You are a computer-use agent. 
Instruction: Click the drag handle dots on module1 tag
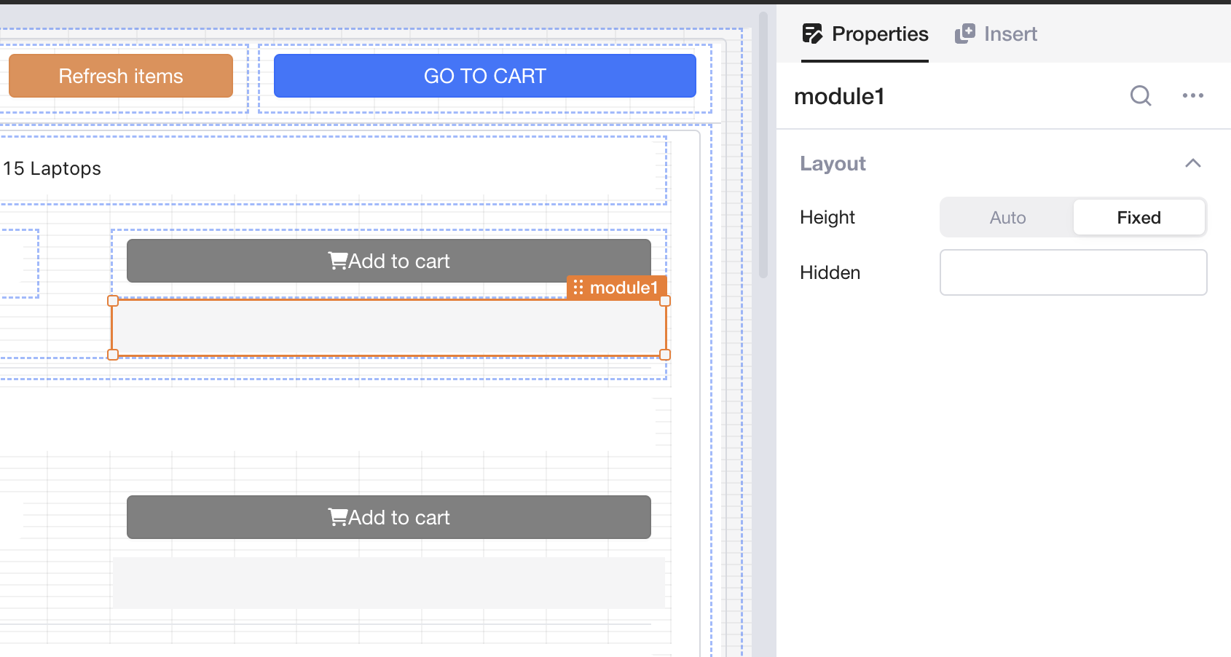click(578, 288)
